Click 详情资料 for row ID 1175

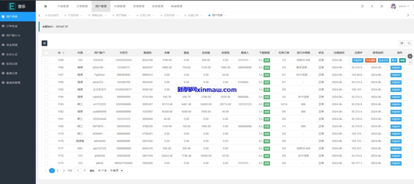(396, 163)
